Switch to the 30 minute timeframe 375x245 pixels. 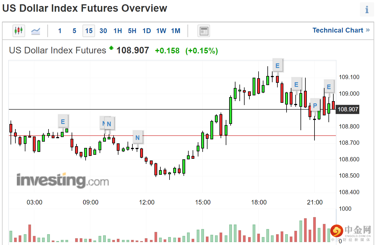[103, 31]
